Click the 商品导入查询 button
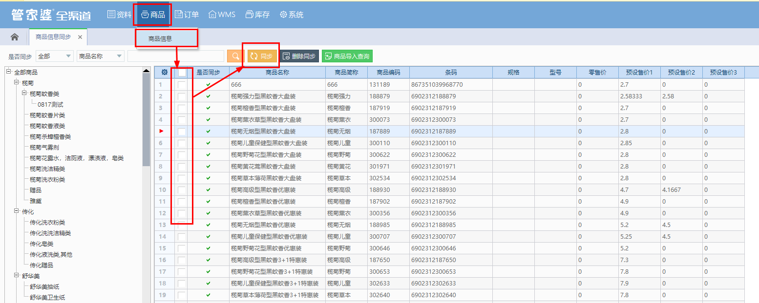The width and height of the screenshot is (759, 303). [347, 57]
